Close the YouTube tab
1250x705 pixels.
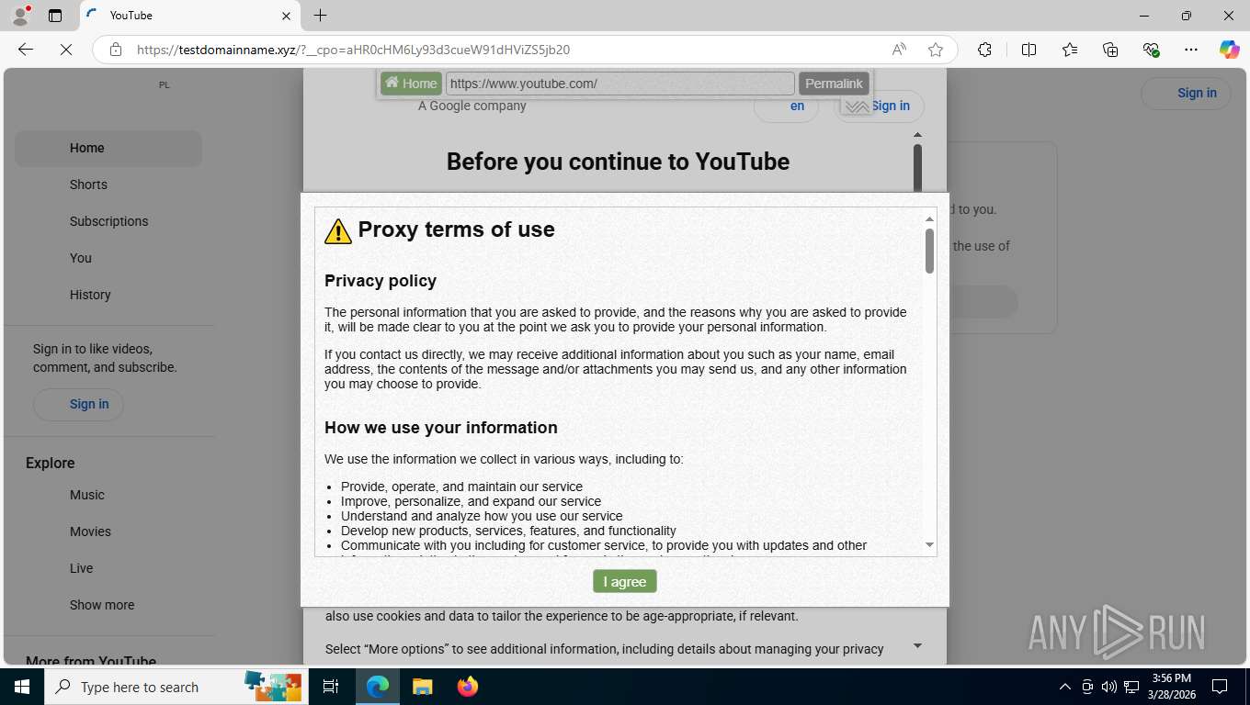285,16
